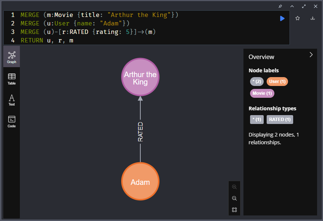
Task: Collapse the Overview panel chevron
Action: point(311,55)
